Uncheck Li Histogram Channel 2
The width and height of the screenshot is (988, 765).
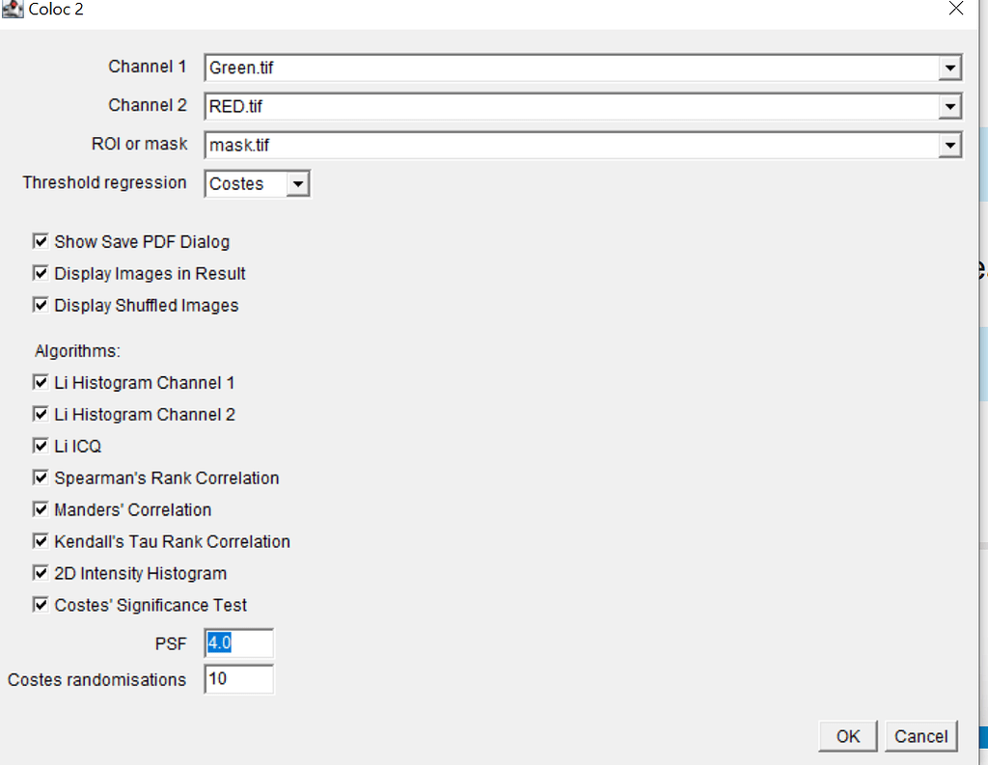pos(41,414)
